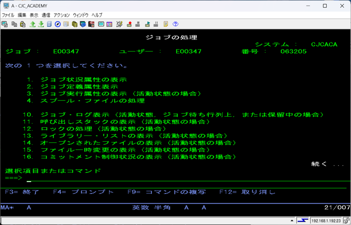Click option 10. ジョブ・ログ表示
This screenshot has width=351, height=225.
coord(173,115)
